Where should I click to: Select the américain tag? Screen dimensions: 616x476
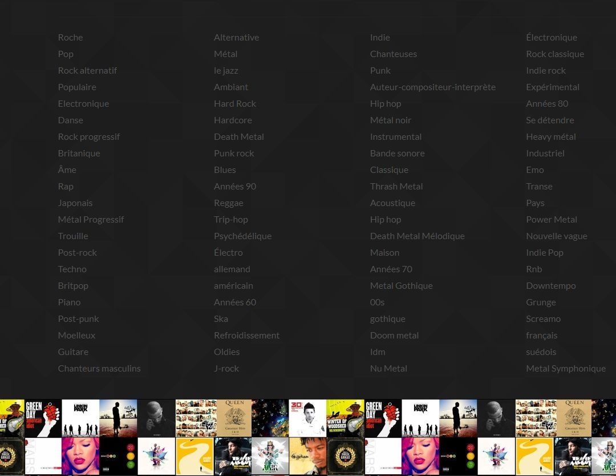[x=233, y=285]
